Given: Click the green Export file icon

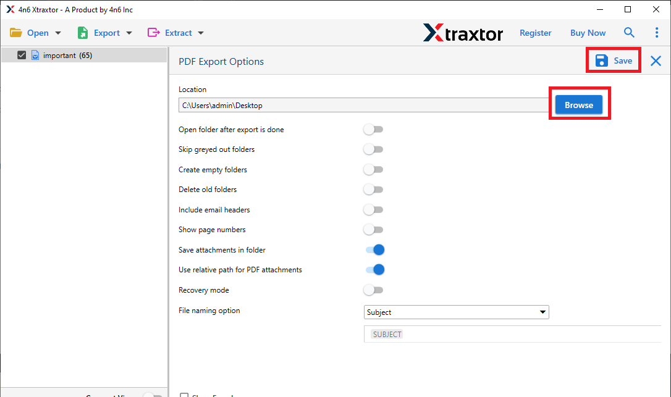Looking at the screenshot, I should [83, 33].
